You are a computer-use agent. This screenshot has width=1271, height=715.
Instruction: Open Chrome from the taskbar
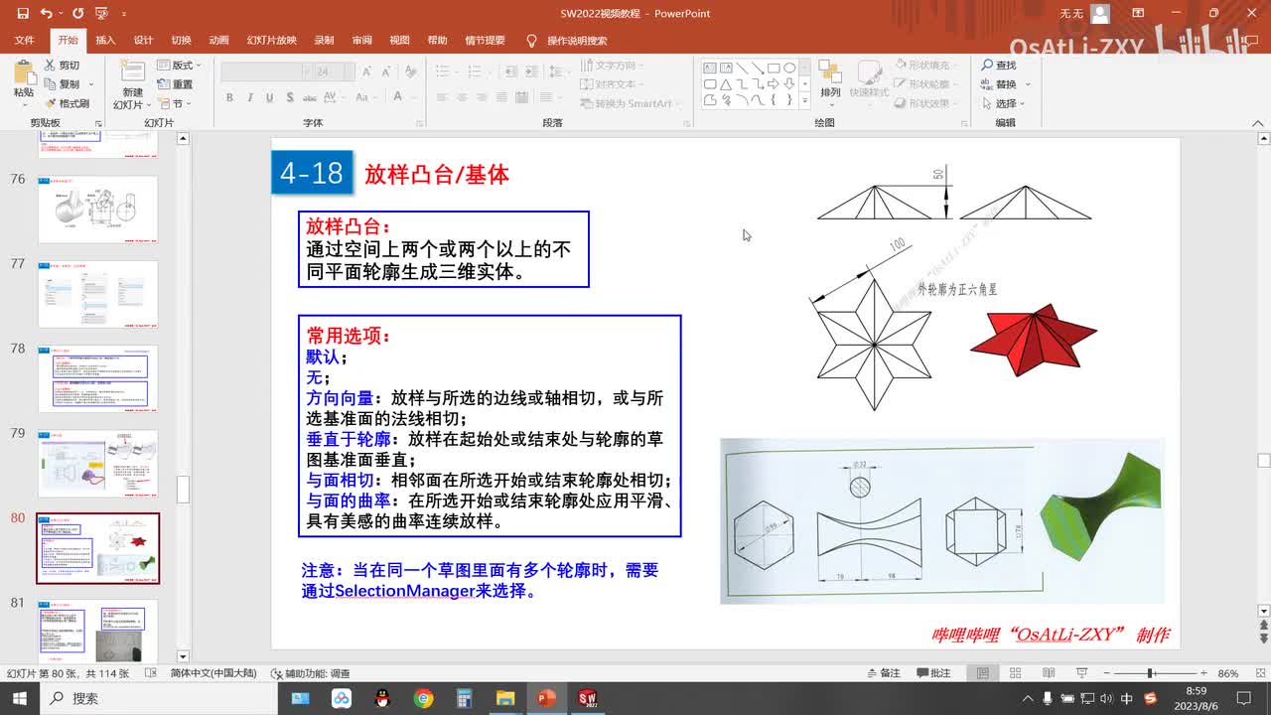(424, 698)
